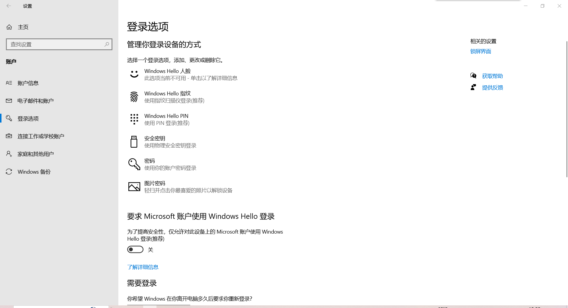Viewport: 568px width, 308px height.
Task: Select 登录选项 in the sidebar
Action: click(x=59, y=118)
